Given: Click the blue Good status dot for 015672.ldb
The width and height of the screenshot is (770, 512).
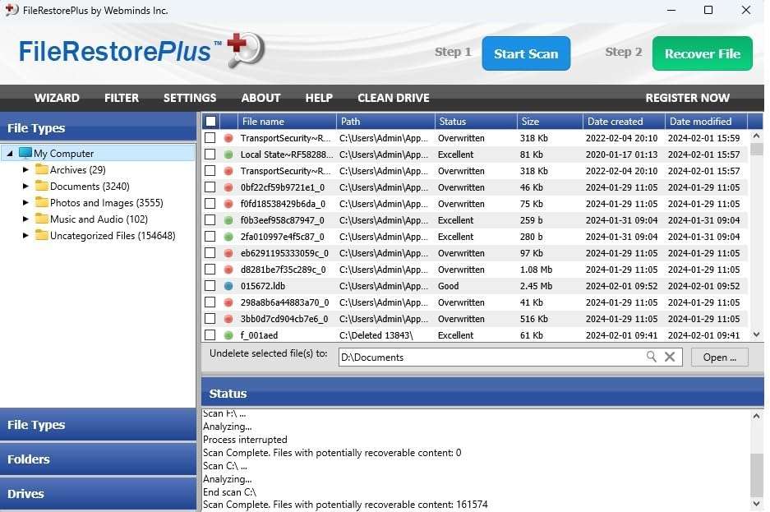Looking at the screenshot, I should [228, 286].
